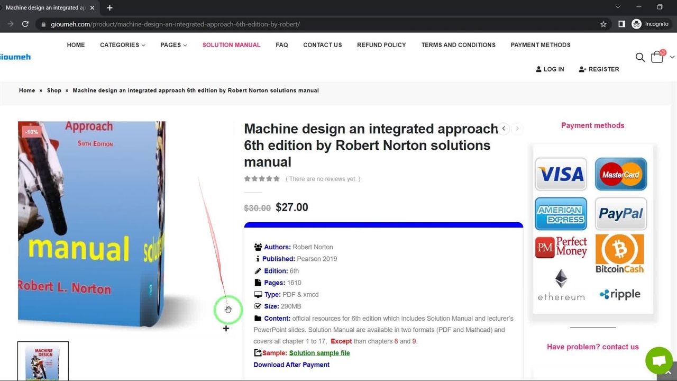Screen dimensions: 677x381
Task: Open PAYMENT METHODS menu item
Action: click(541, 45)
